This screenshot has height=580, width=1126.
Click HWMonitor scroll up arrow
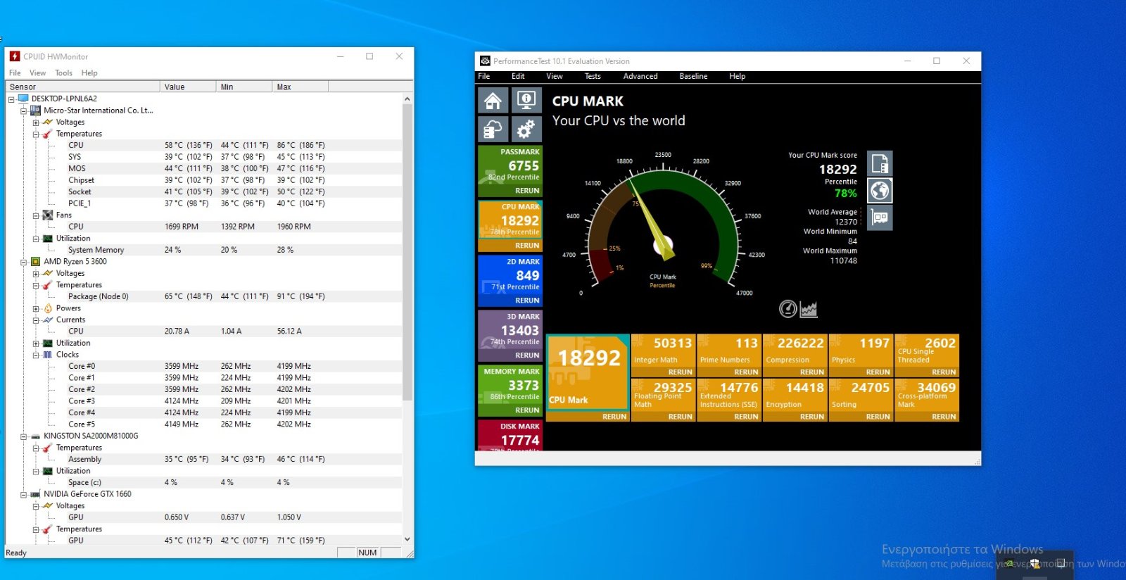click(x=407, y=99)
